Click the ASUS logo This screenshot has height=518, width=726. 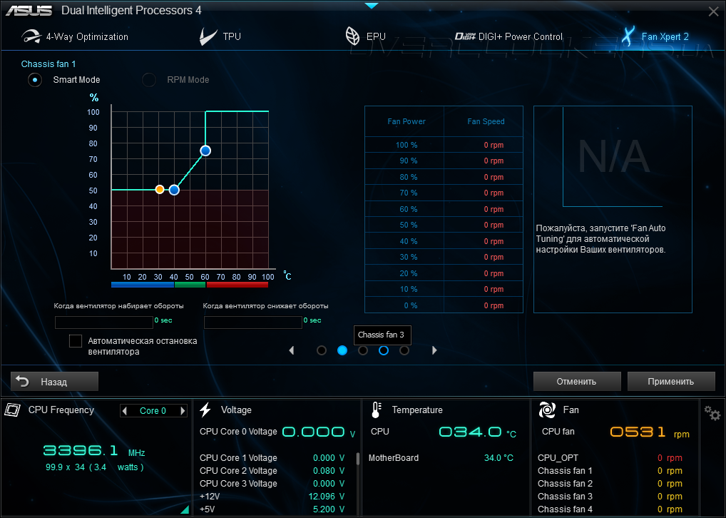[x=29, y=11]
